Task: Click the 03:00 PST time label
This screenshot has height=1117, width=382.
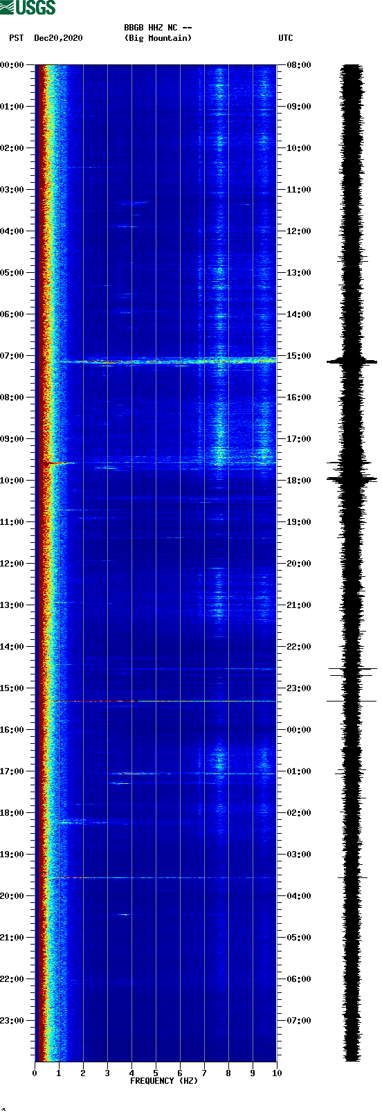Action: tap(12, 189)
